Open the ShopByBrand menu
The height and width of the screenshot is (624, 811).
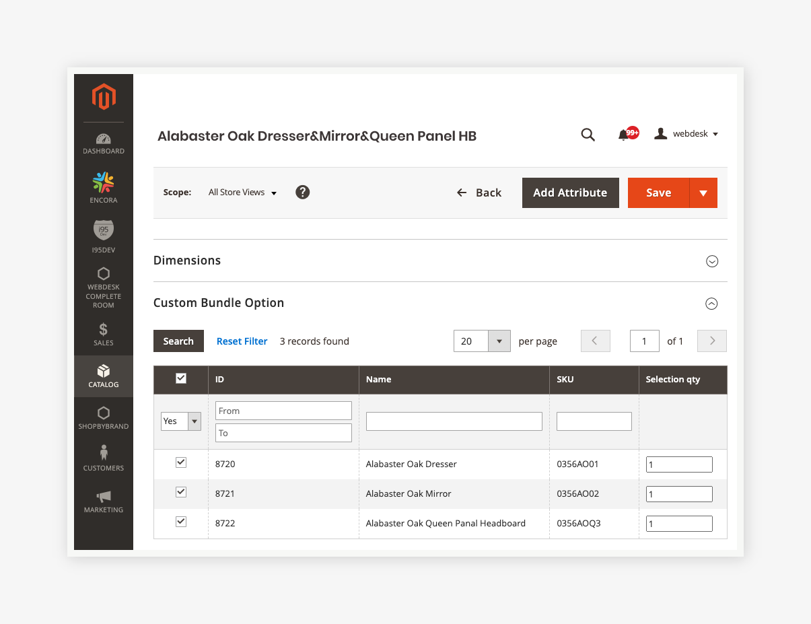104,418
